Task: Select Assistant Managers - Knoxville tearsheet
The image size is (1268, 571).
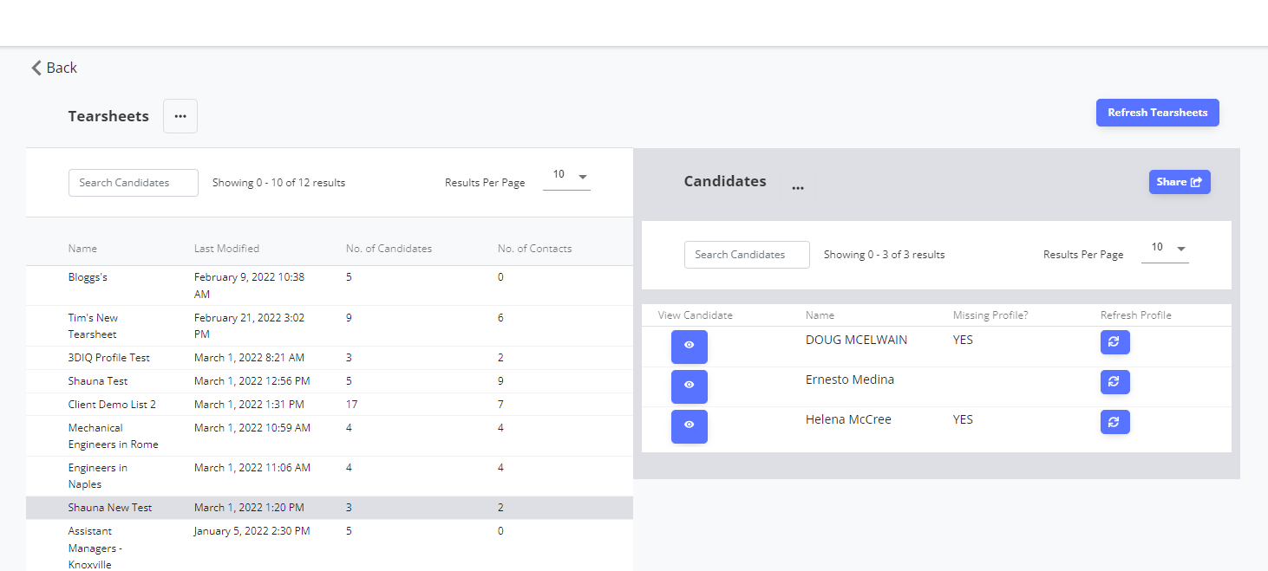Action: pyautogui.click(x=330, y=546)
